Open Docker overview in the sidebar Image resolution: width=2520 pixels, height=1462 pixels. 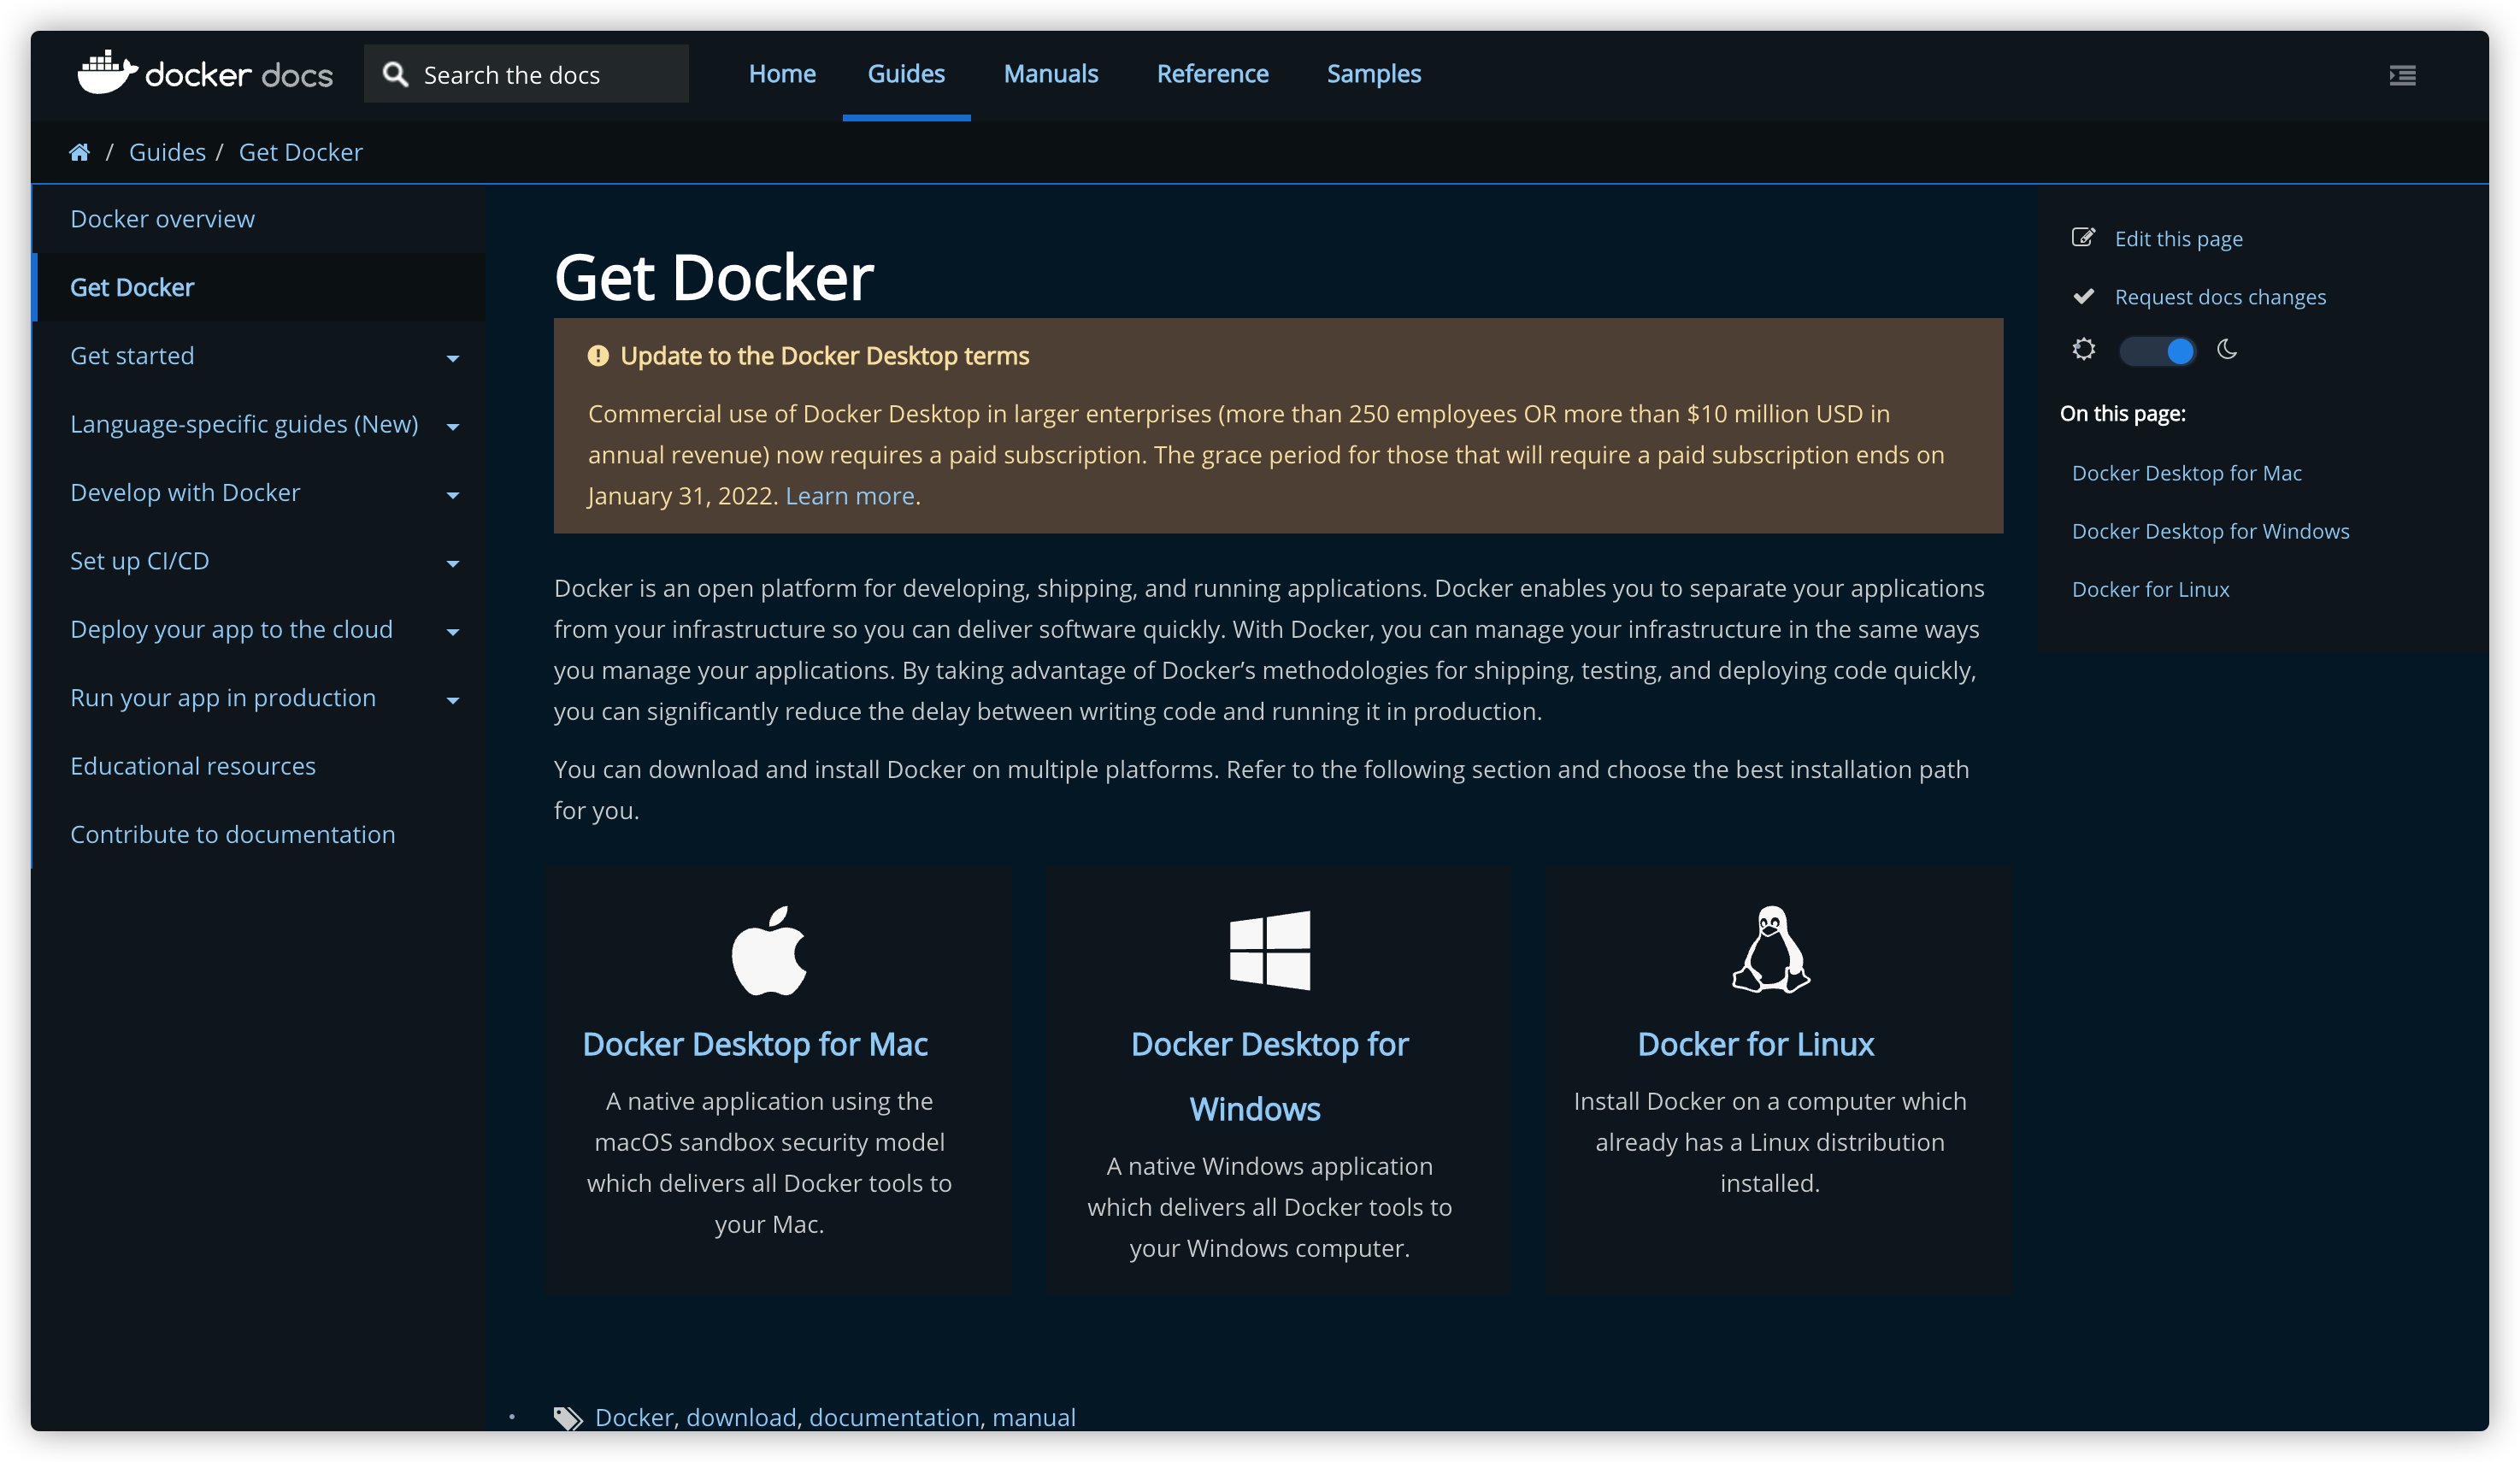pyautogui.click(x=162, y=219)
